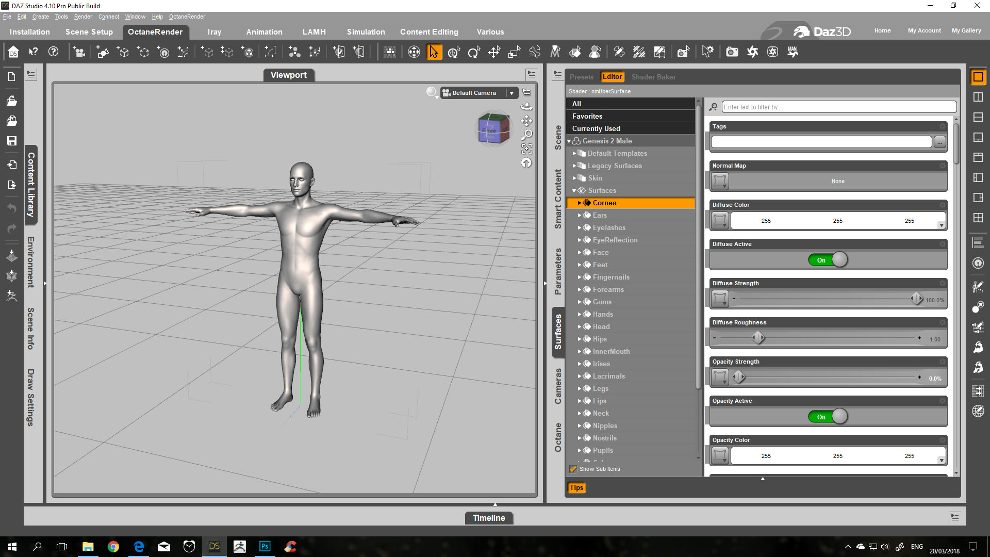
Task: Click the Diffuse Strength slider handle
Action: coord(916,299)
